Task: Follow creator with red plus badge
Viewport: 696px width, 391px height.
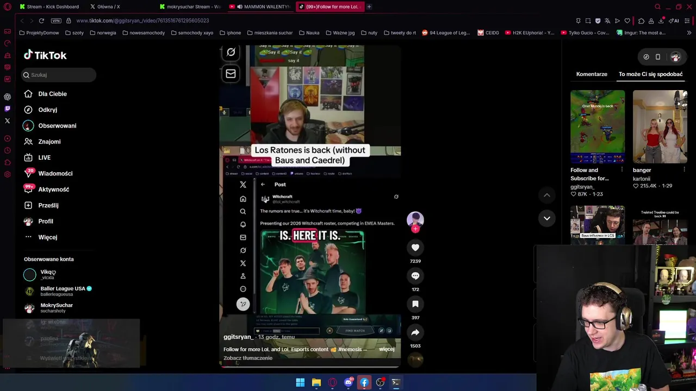Action: point(415,229)
